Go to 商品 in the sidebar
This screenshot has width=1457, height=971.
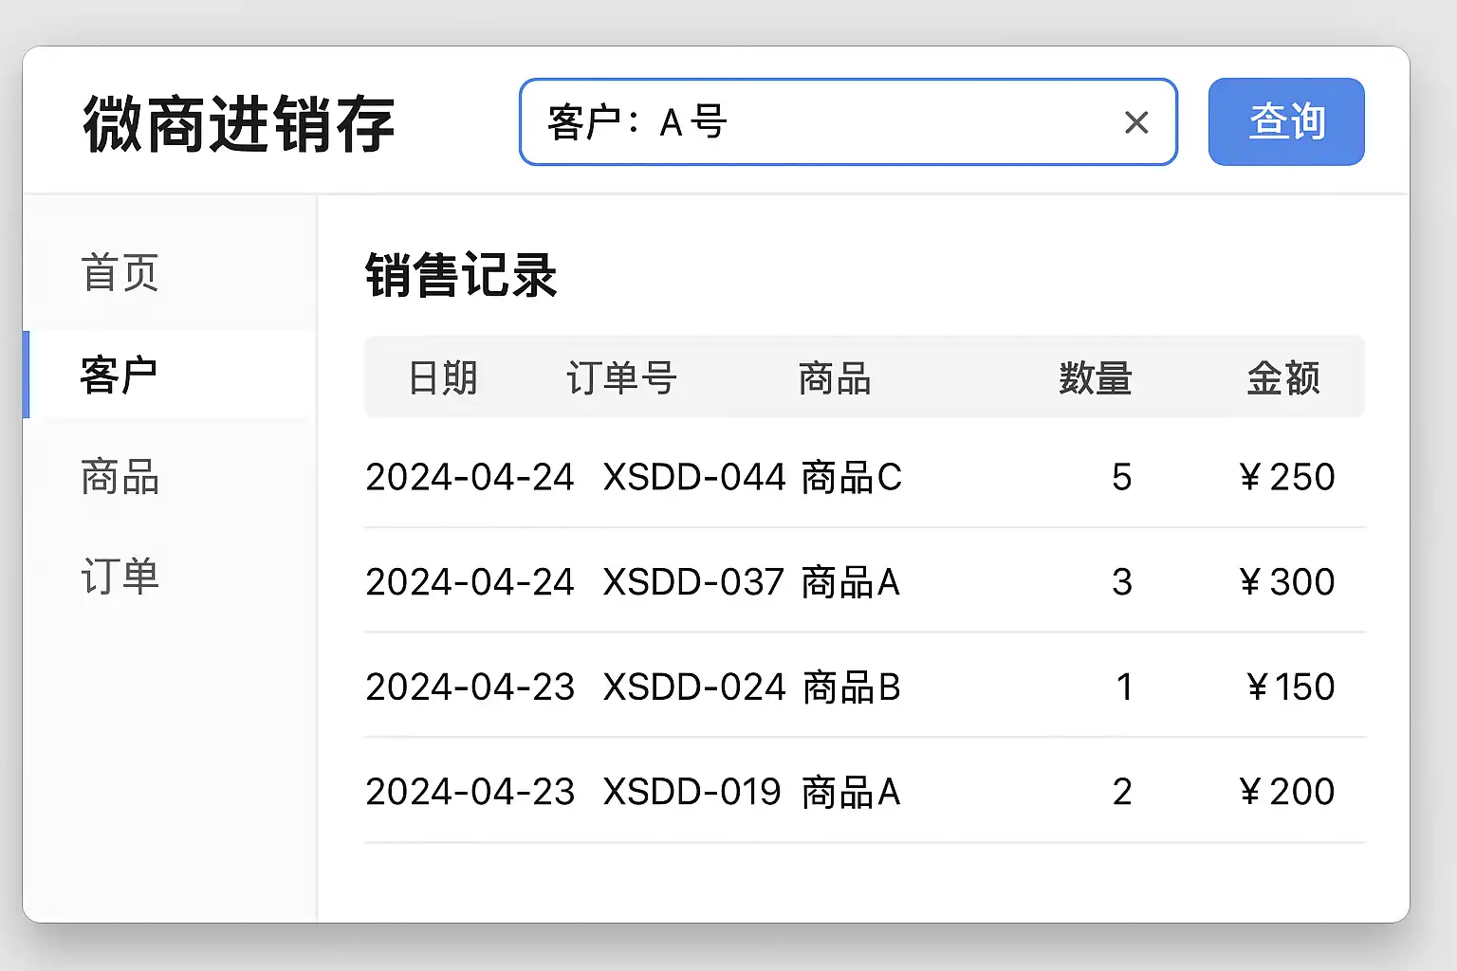point(120,477)
